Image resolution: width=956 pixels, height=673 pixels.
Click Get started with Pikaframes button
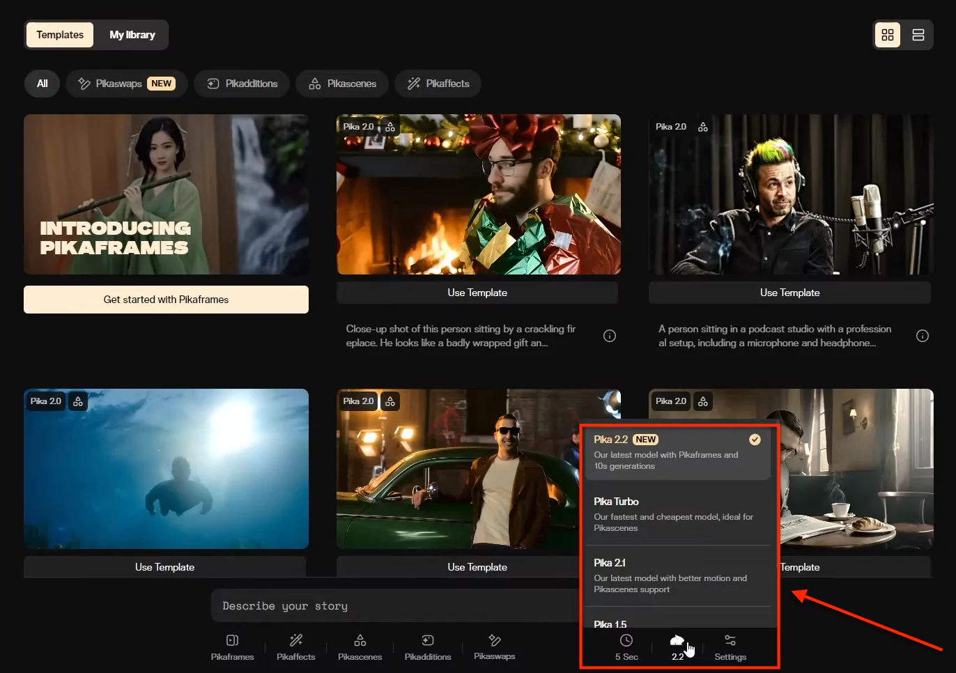click(x=166, y=300)
